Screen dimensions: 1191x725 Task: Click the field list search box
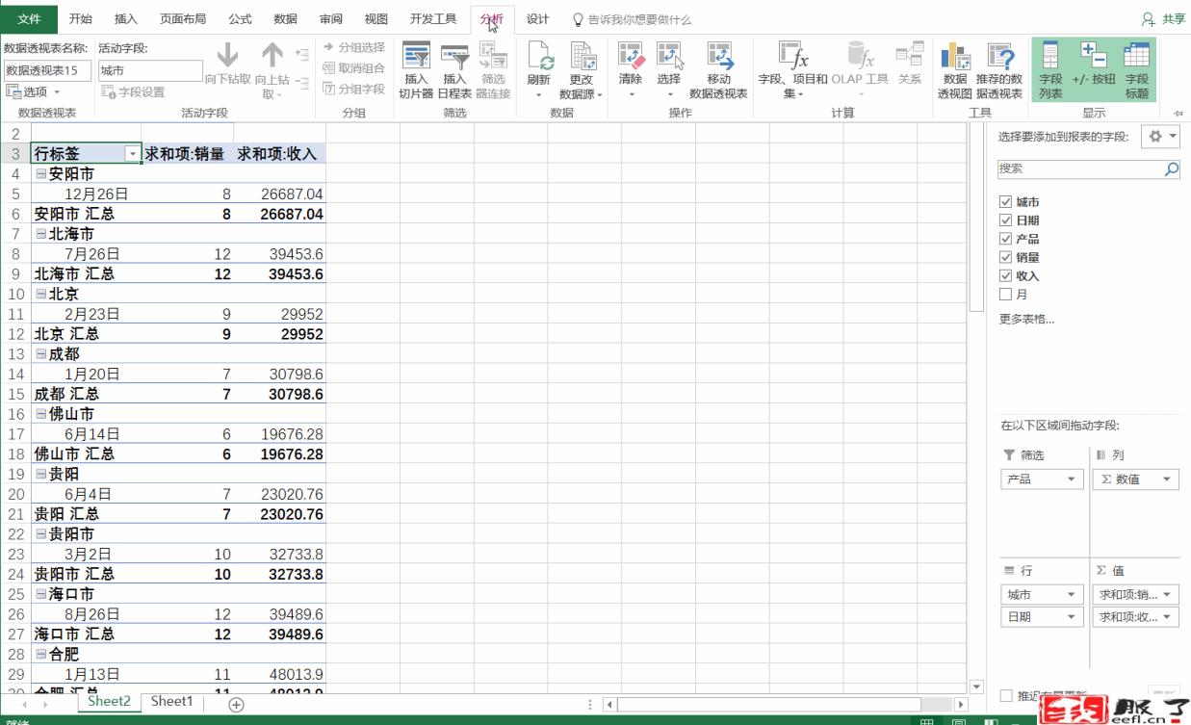[x=1078, y=168]
